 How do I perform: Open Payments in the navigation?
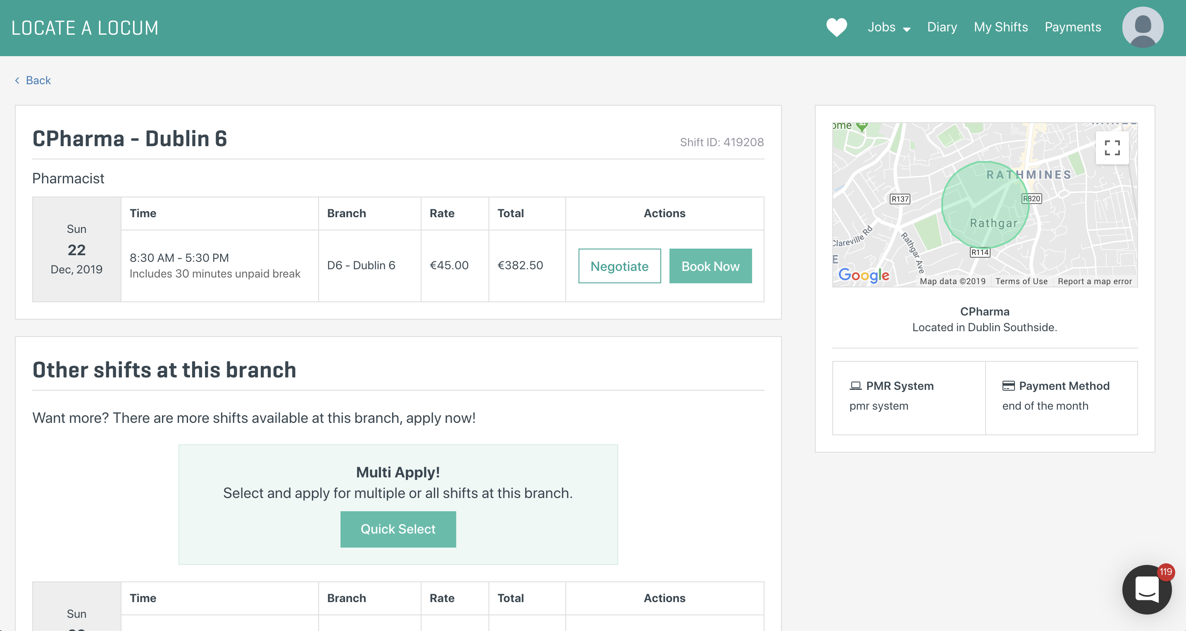pos(1072,27)
